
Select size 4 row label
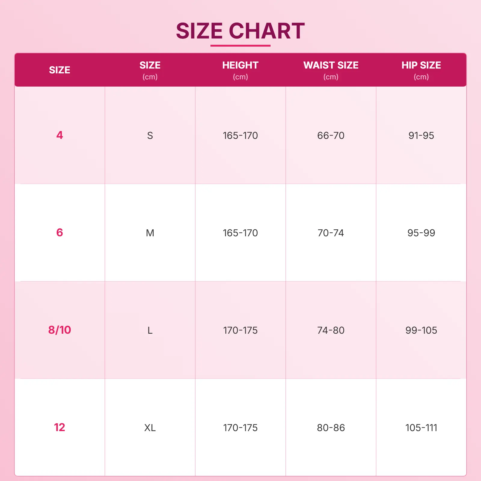(x=60, y=135)
